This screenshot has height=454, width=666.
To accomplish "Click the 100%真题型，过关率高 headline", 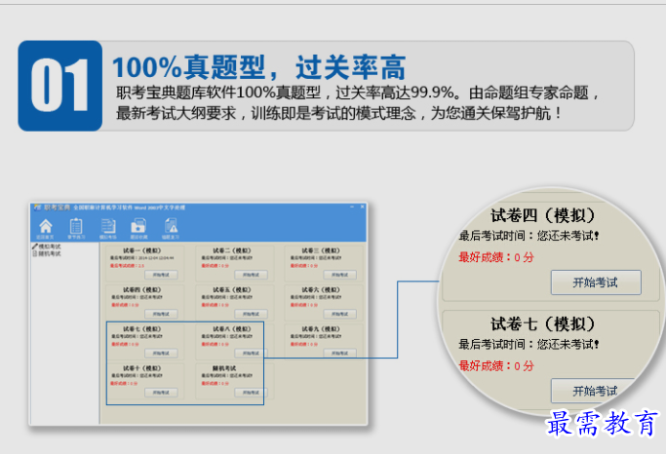I will click(x=259, y=67).
